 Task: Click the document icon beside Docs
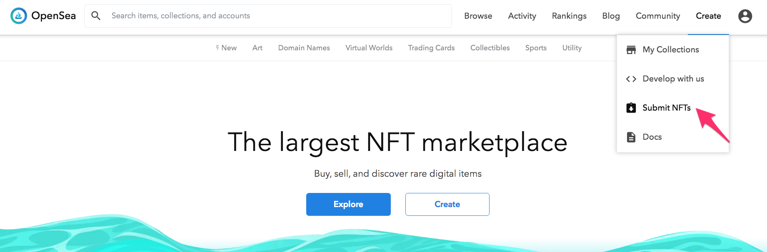pos(631,137)
